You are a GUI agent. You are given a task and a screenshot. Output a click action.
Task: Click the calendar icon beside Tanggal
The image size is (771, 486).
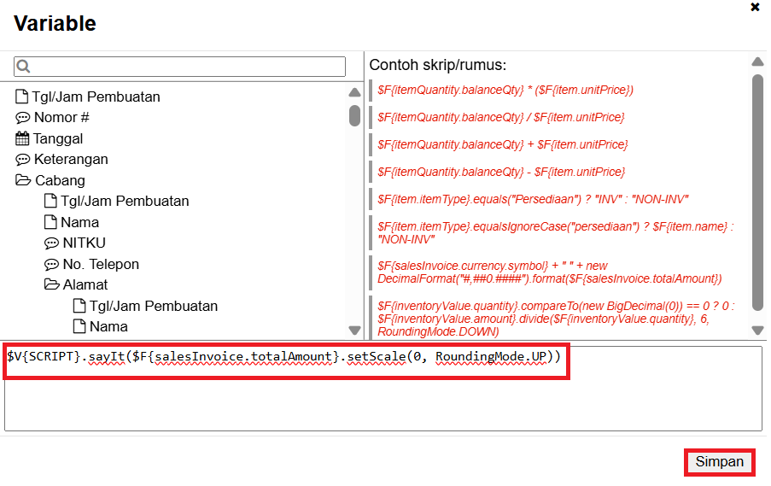(x=22, y=138)
